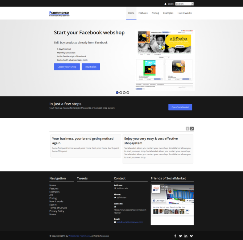Select the fourth slider dot
243x240 pixels.
128,93
